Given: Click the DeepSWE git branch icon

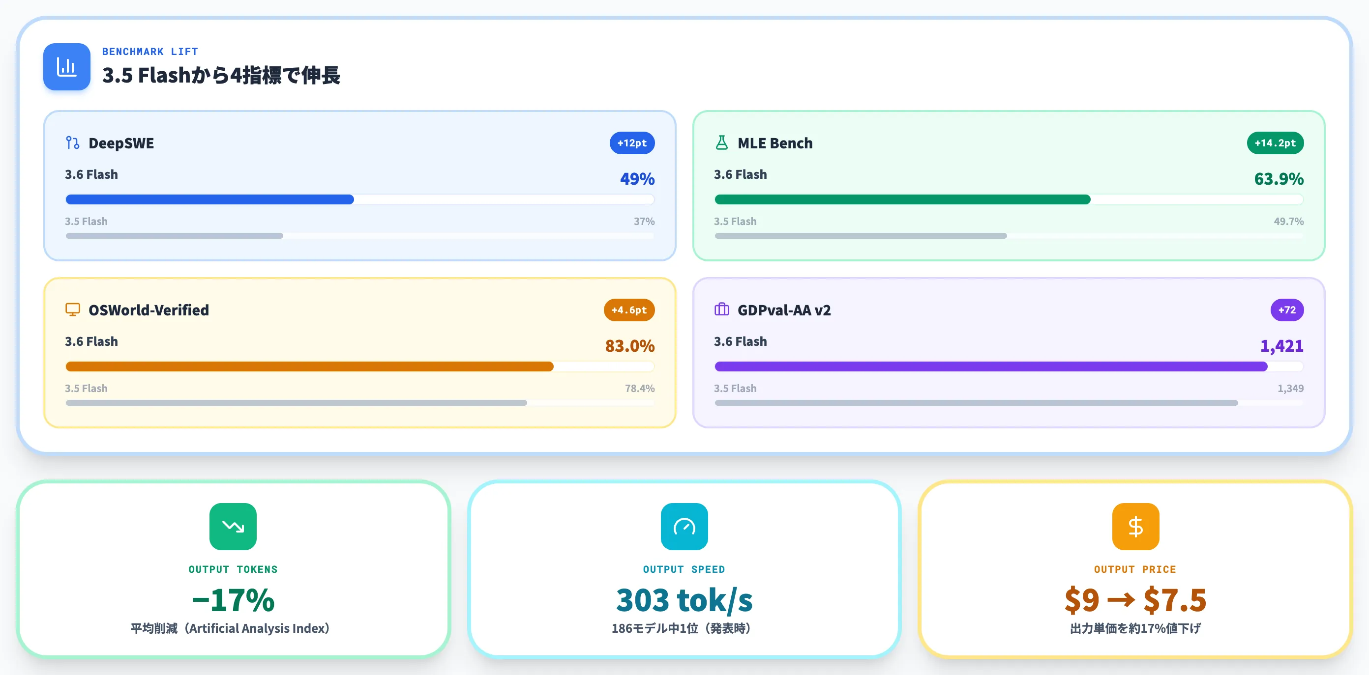Looking at the screenshot, I should 72,143.
